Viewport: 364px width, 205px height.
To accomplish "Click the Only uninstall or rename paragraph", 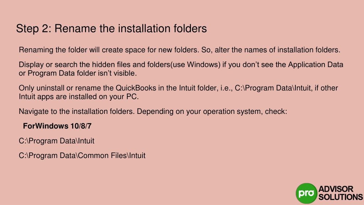I will [x=178, y=92].
